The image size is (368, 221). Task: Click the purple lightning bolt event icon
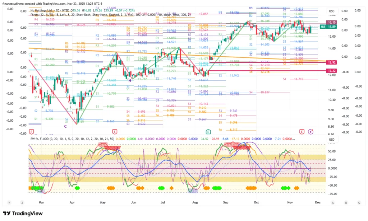[310, 132]
